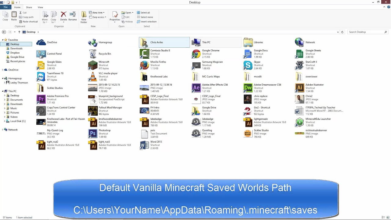This screenshot has width=391, height=220.
Task: Open the Minecraft shortcut icon
Action: click(x=93, y=65)
